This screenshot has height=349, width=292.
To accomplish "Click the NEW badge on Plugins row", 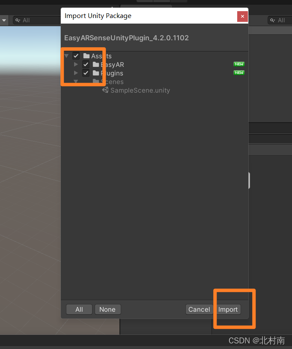I will click(x=239, y=72).
